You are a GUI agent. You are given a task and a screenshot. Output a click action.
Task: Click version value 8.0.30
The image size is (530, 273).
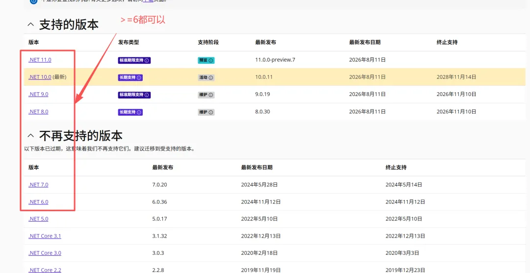(x=263, y=112)
